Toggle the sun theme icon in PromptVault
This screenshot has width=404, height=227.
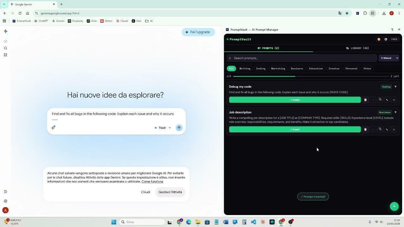click(379, 39)
